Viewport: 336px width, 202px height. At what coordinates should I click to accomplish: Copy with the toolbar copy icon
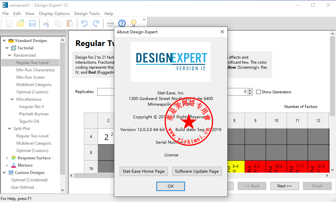58,23
